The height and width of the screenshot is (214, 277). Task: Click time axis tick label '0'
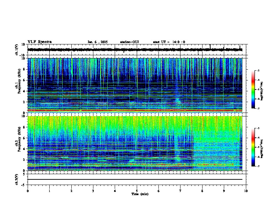coord(28,191)
